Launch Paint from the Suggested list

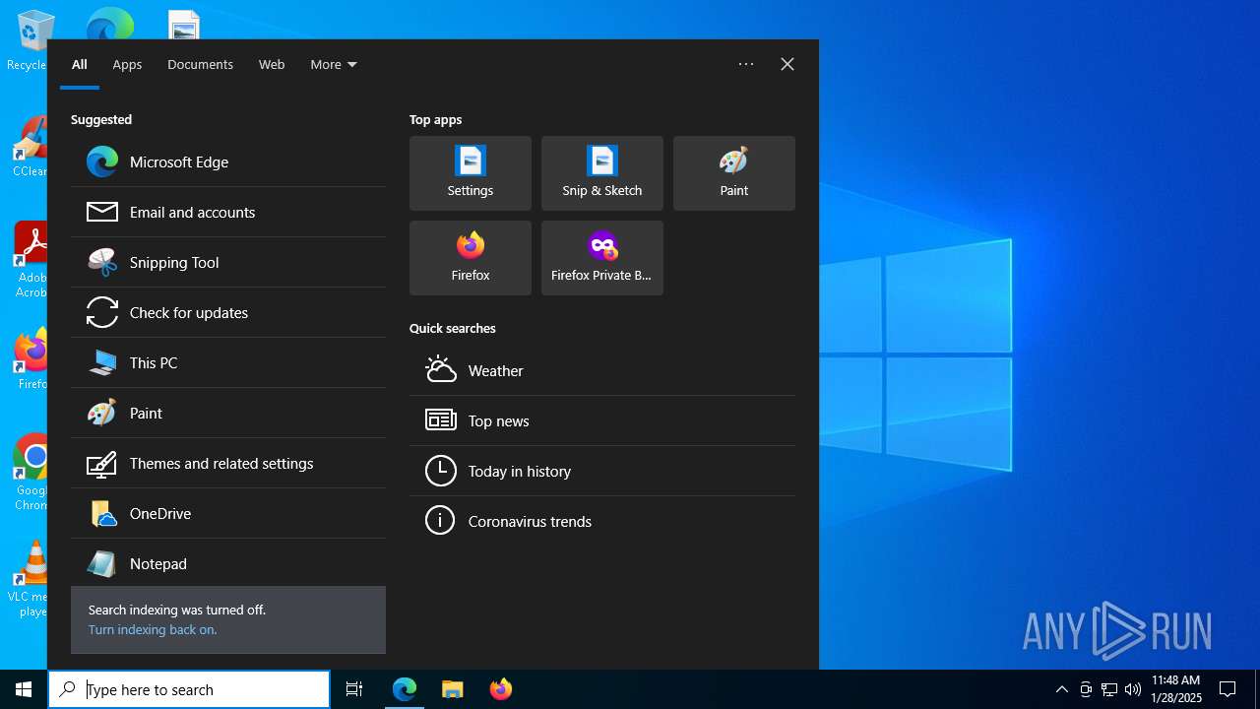pyautogui.click(x=228, y=413)
